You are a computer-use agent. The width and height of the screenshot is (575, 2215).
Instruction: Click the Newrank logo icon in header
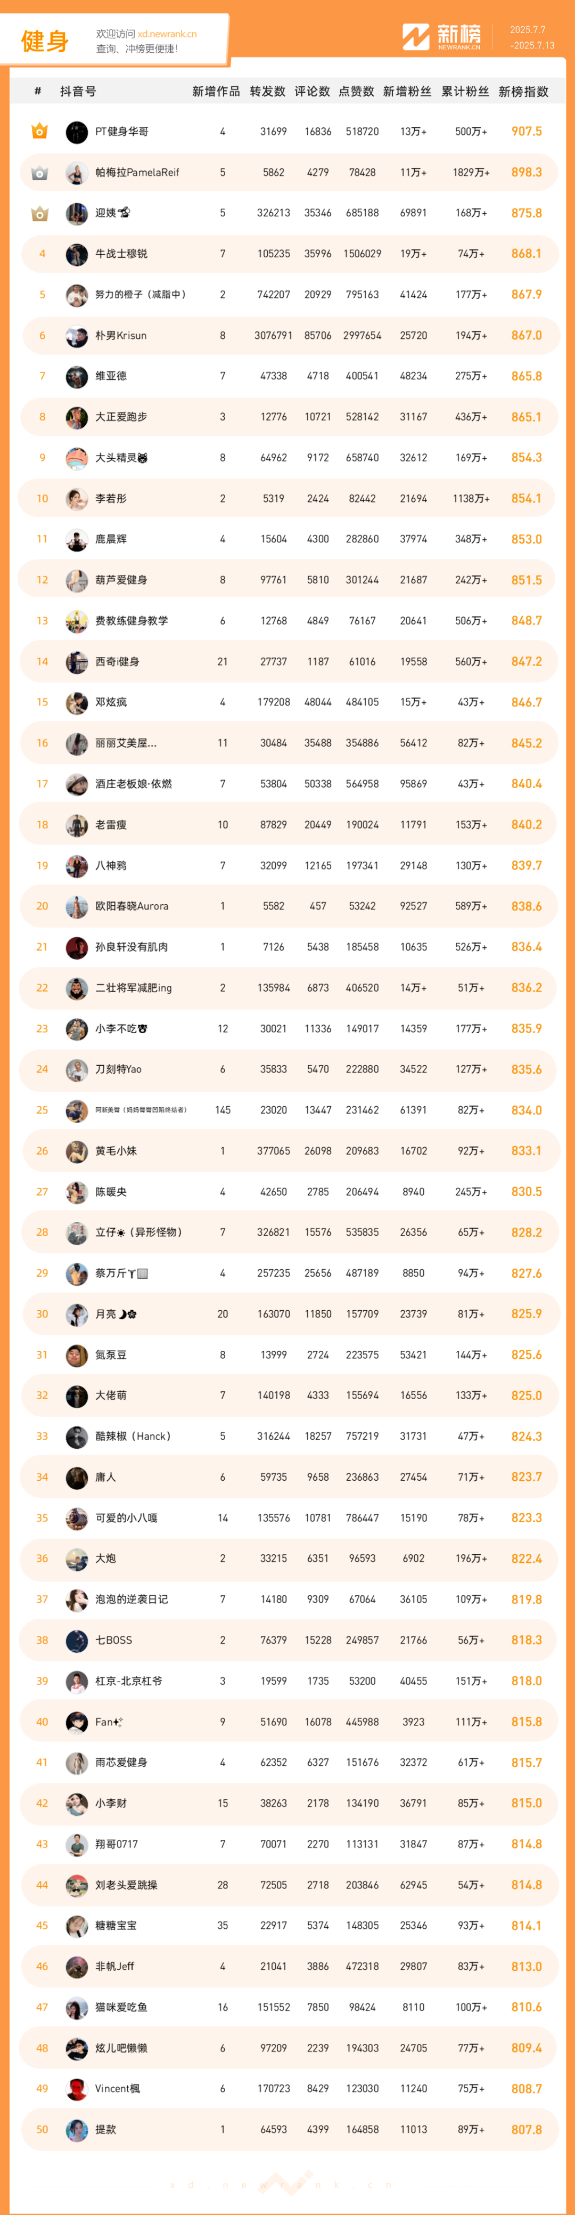pos(416,37)
